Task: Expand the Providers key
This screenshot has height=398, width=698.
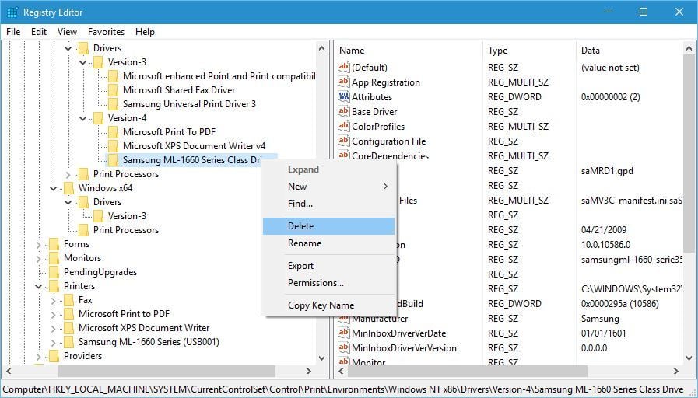Action: (39, 356)
